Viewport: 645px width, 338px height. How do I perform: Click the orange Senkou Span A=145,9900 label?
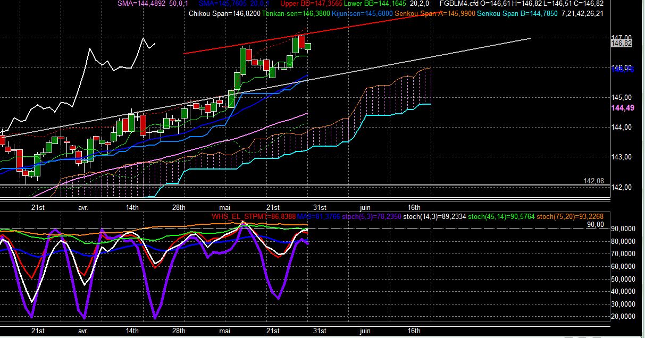point(435,13)
